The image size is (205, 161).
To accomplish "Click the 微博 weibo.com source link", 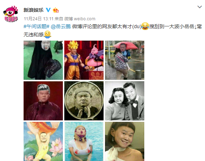I will (80, 19).
